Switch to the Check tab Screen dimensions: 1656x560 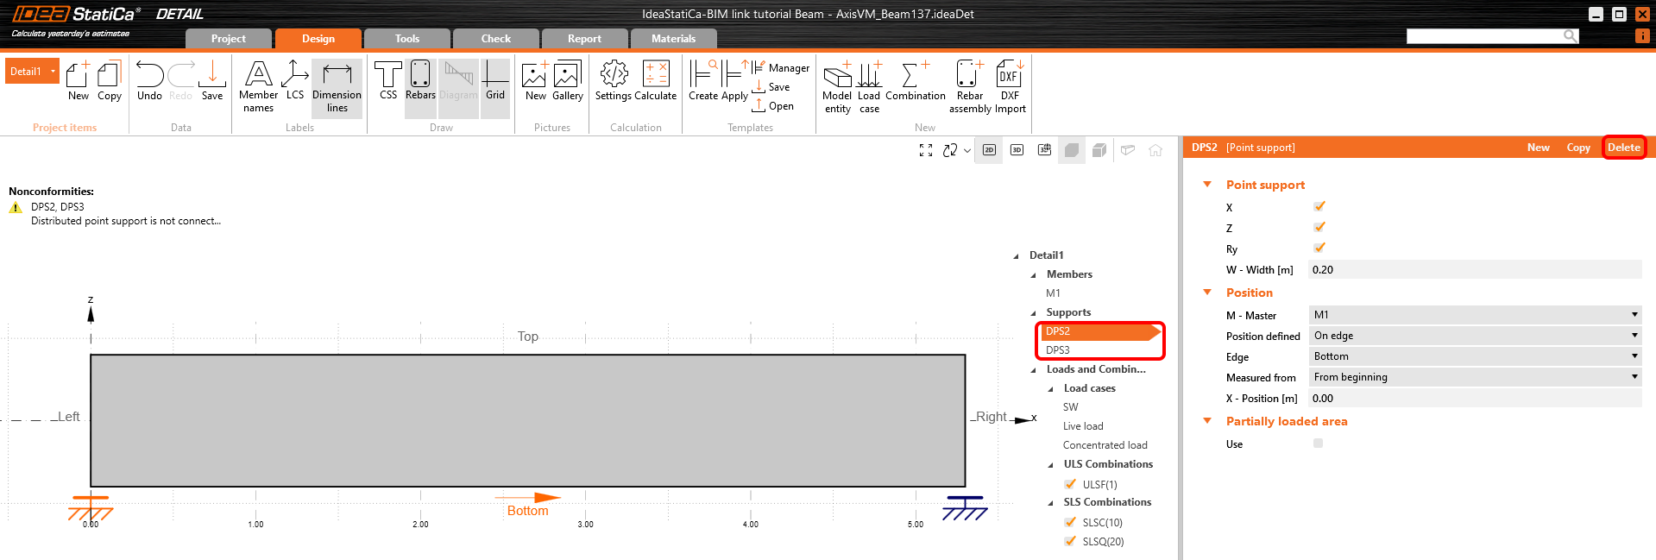tap(495, 39)
